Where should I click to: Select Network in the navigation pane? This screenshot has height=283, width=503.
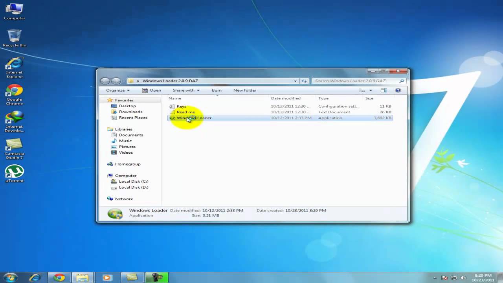pyautogui.click(x=124, y=199)
